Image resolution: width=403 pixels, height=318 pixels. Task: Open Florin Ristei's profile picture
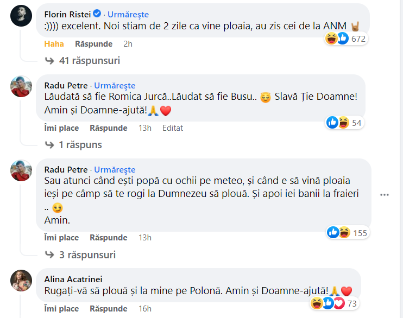(21, 16)
